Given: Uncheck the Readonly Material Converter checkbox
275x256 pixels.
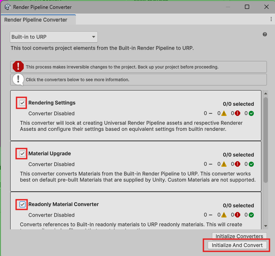Looking at the screenshot, I should (22, 204).
